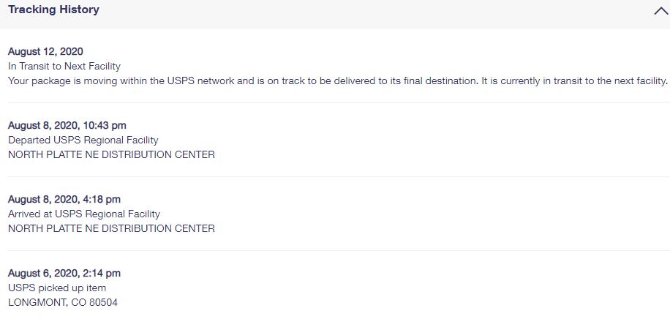
Task: Collapse the Tracking History section chevron
Action: click(661, 11)
